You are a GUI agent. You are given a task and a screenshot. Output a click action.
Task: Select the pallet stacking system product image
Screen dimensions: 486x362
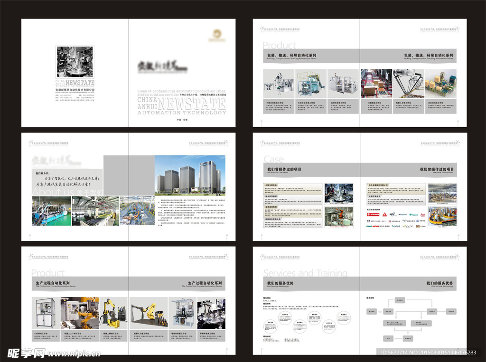pos(440,83)
